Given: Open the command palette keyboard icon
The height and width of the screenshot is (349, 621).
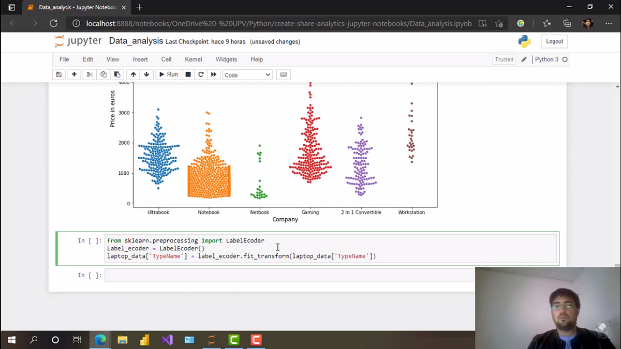Looking at the screenshot, I should click(283, 74).
